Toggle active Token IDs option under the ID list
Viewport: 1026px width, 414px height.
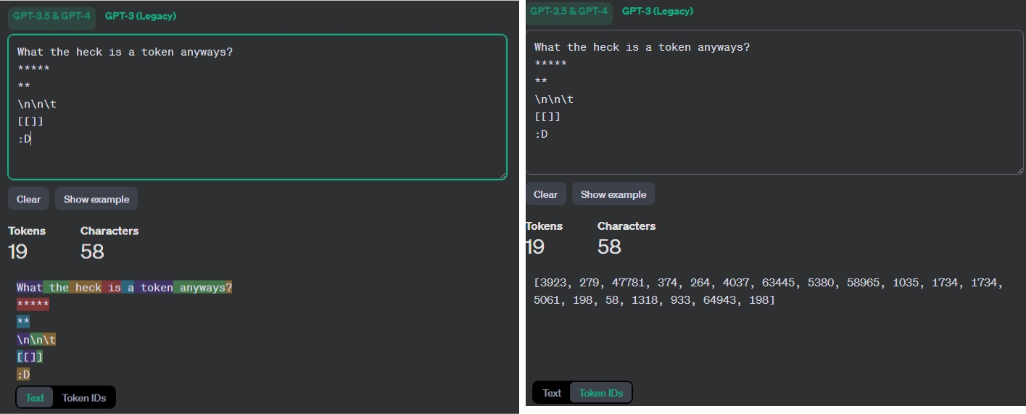(601, 393)
